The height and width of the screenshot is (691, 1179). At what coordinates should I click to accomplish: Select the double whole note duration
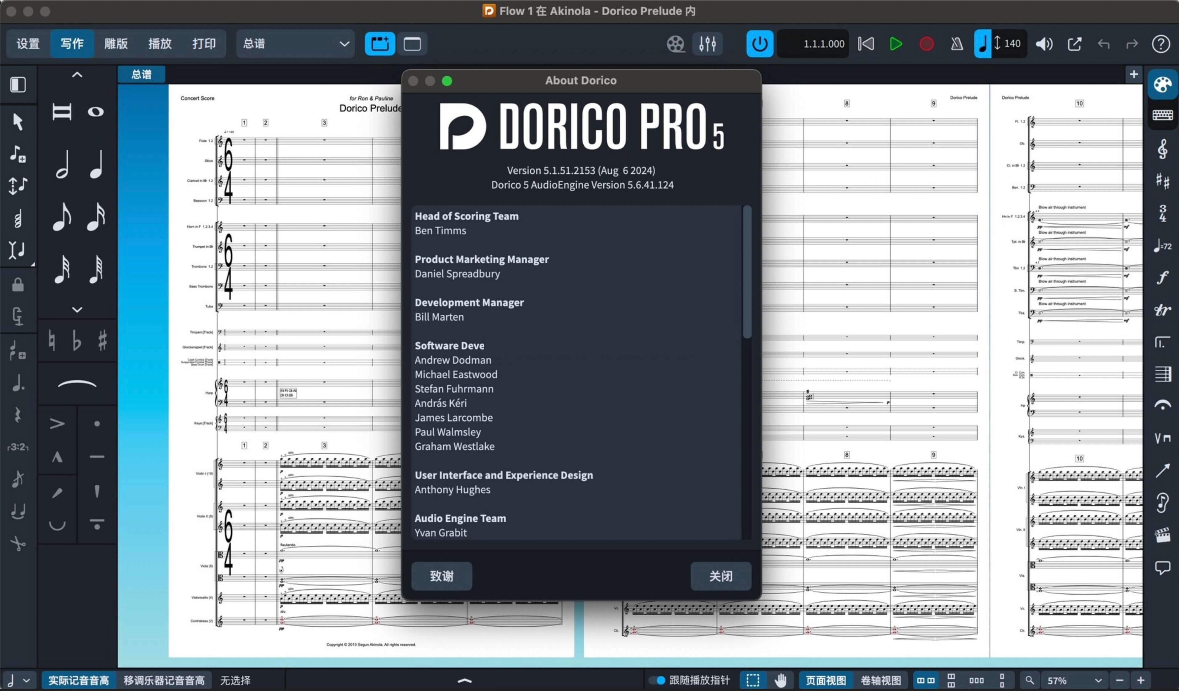(x=62, y=112)
